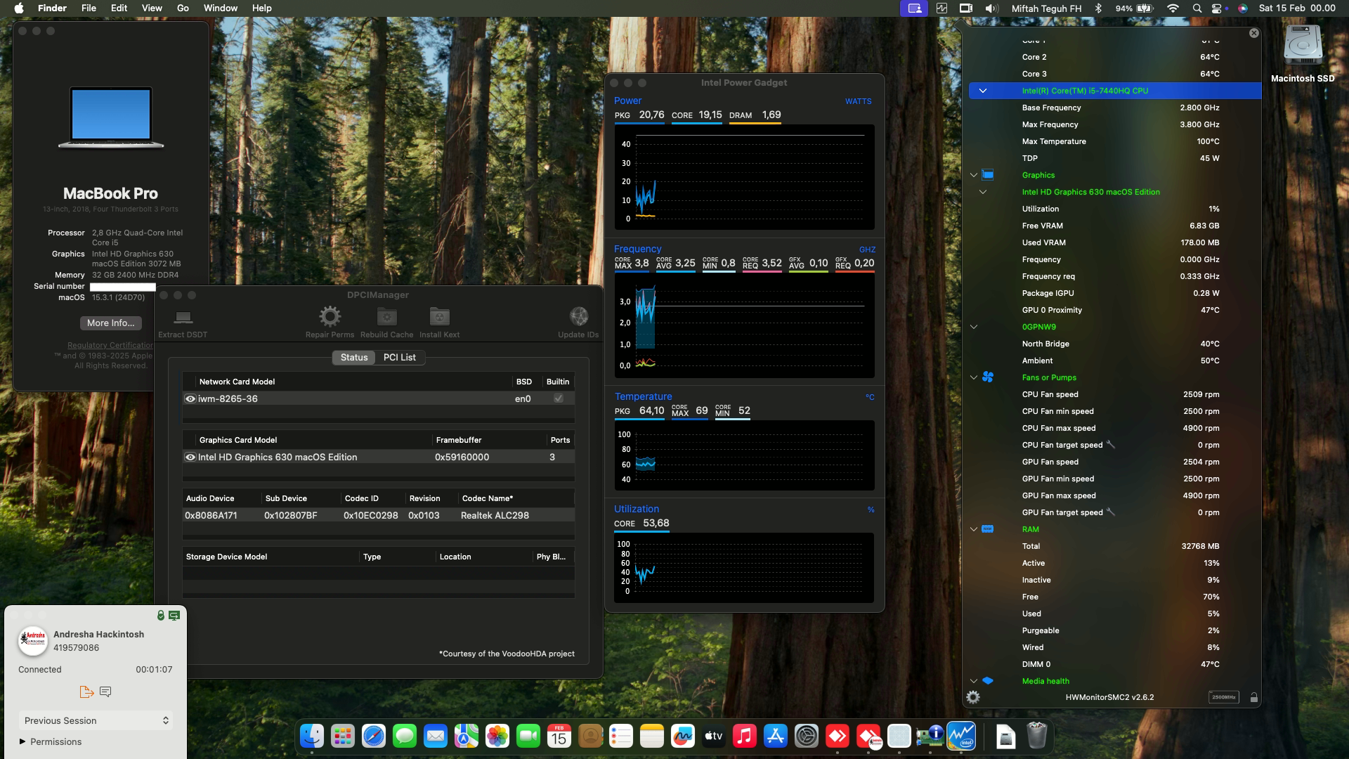Toggle visibility of iwm-8265-36 network card

point(190,398)
